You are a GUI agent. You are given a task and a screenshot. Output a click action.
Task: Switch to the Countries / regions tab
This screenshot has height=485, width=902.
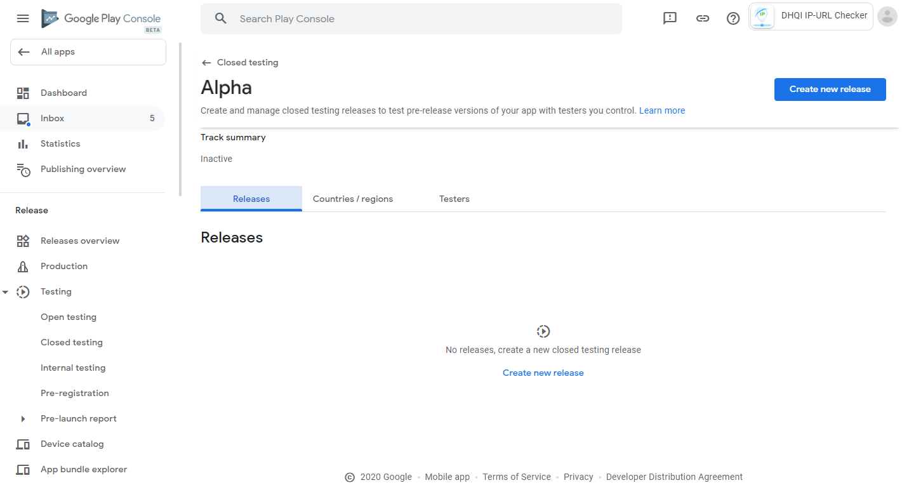[353, 199]
